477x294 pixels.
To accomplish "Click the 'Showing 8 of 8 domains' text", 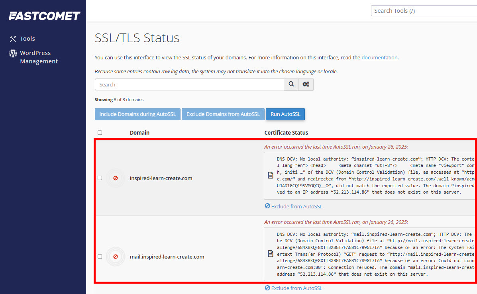I will coord(119,100).
